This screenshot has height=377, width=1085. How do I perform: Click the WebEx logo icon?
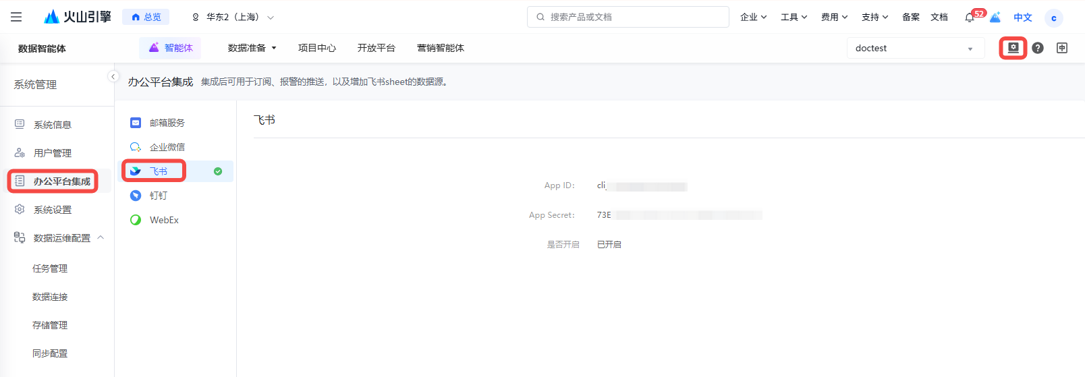pos(136,220)
